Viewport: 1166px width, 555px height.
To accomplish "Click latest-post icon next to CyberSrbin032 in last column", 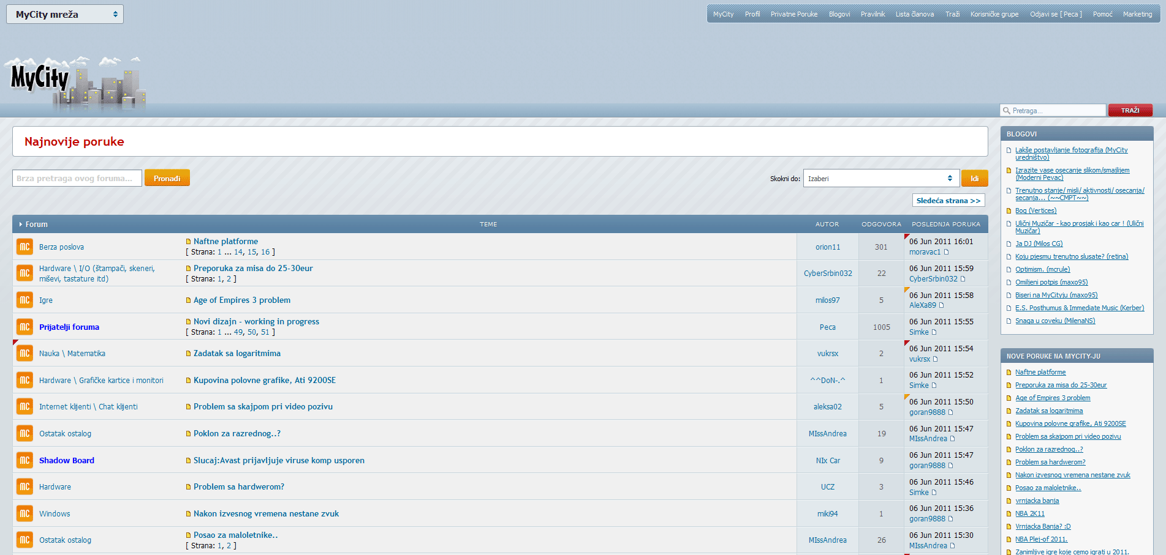I will 963,279.
